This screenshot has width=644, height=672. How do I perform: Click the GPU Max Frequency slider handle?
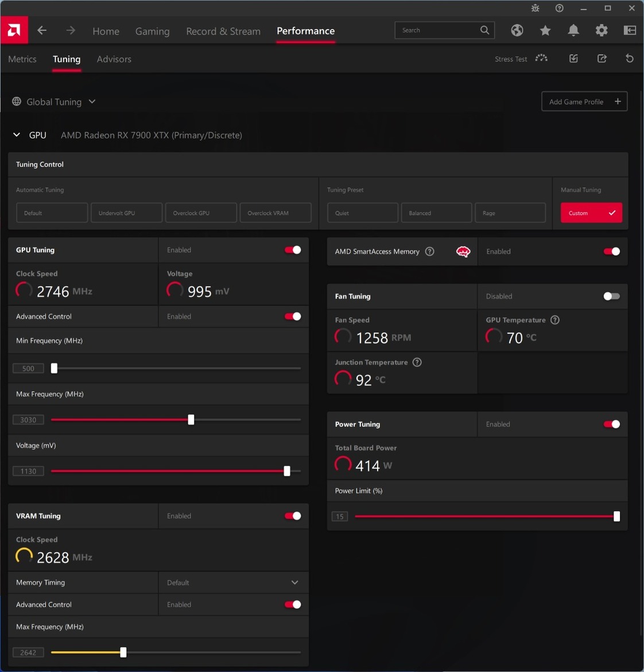pyautogui.click(x=191, y=420)
